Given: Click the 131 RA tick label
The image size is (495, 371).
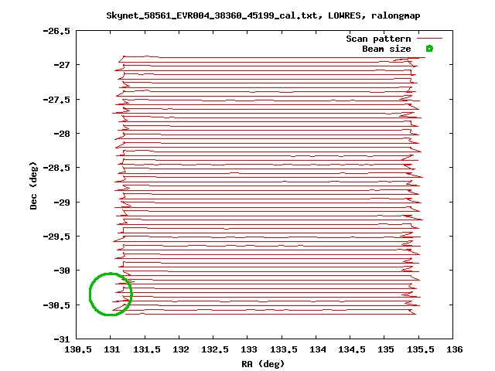Looking at the screenshot, I should 111,349.
